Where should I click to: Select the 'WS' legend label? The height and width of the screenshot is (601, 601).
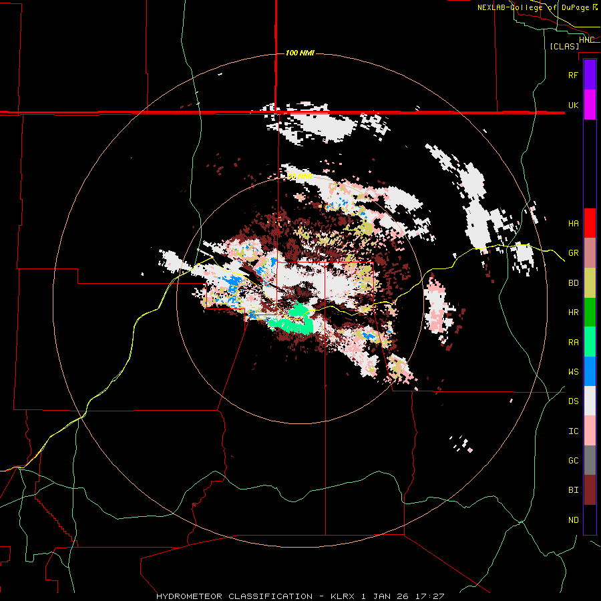[x=573, y=372]
